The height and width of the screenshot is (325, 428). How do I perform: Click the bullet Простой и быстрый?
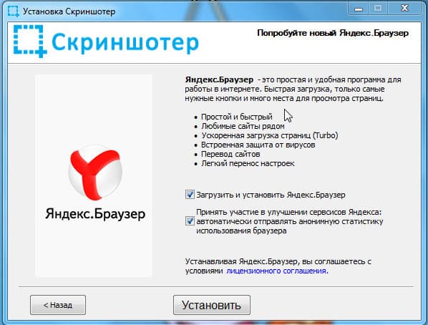(237, 117)
